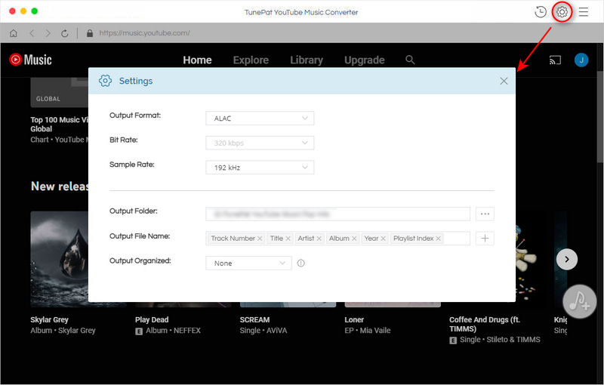Viewport: 604px width, 385px height.
Task: Remove the Playlist Index tag
Action: point(438,239)
